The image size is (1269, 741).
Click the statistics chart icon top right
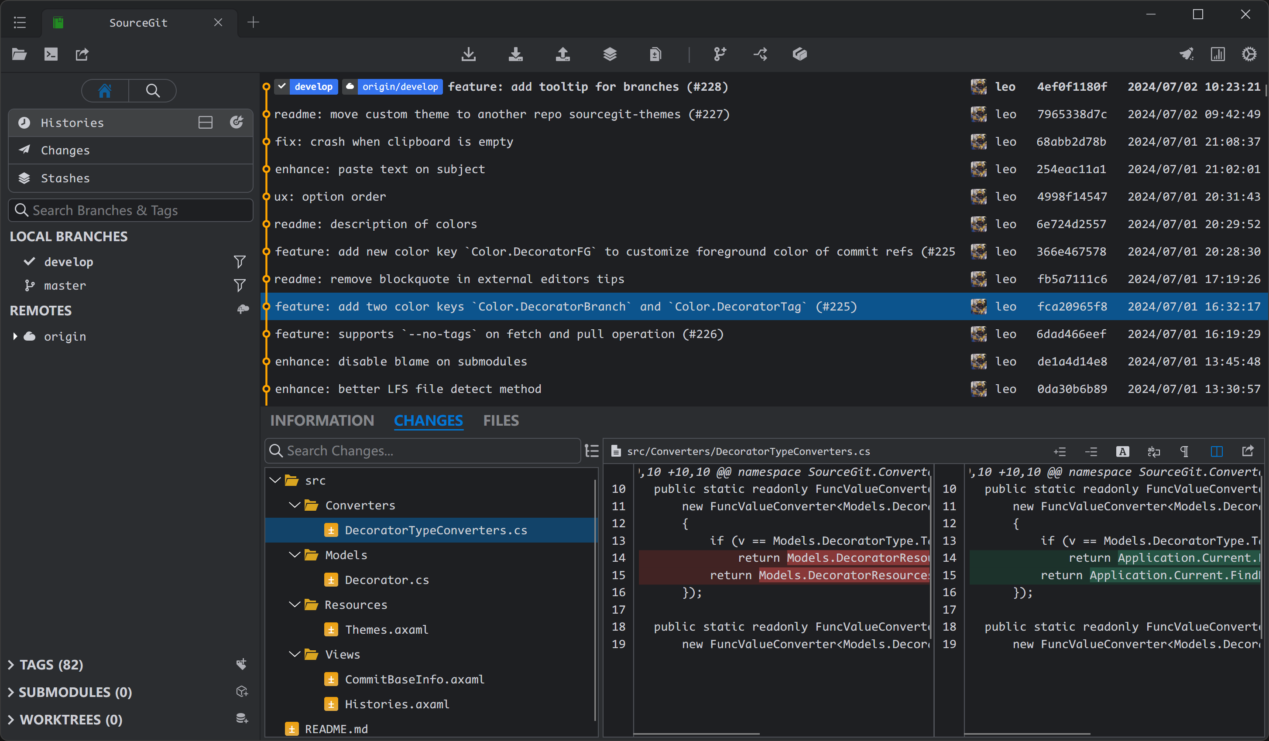click(1218, 54)
